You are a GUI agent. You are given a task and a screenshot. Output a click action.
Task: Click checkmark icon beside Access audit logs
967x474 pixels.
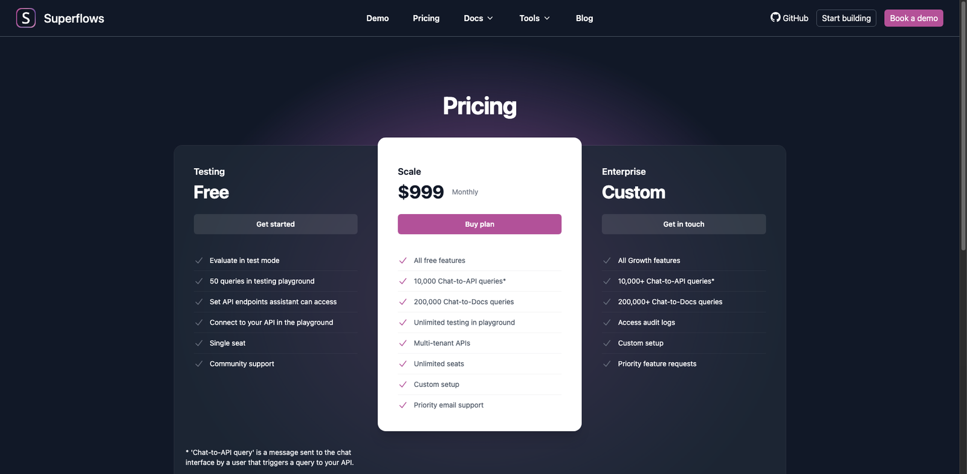(607, 323)
